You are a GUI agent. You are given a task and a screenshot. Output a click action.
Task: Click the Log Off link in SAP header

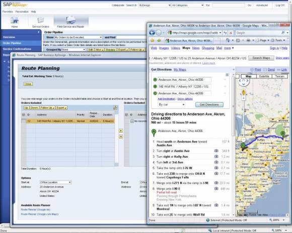[x=280, y=6]
